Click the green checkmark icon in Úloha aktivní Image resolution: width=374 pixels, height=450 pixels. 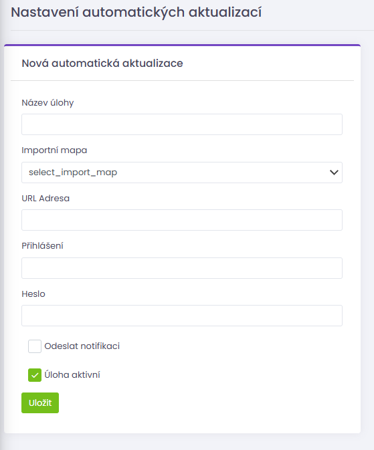pos(35,375)
